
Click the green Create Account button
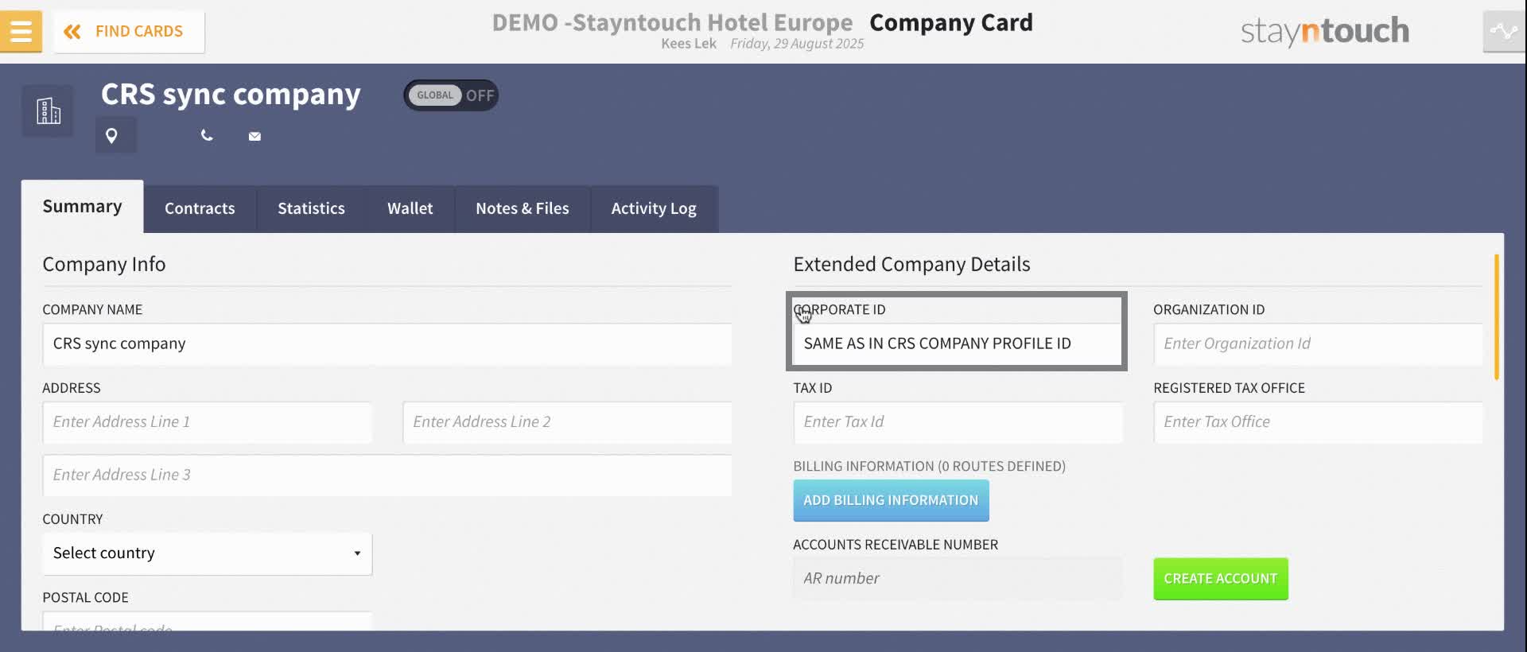tap(1221, 579)
